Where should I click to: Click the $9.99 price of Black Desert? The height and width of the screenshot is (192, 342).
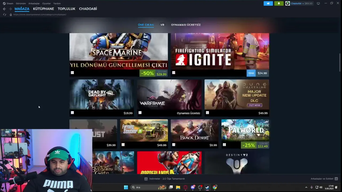click(x=213, y=145)
